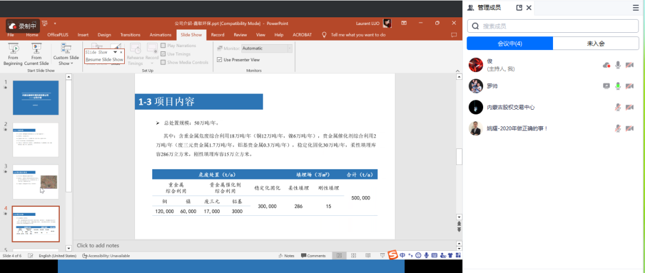Switch to the 未入会 tab

click(595, 44)
